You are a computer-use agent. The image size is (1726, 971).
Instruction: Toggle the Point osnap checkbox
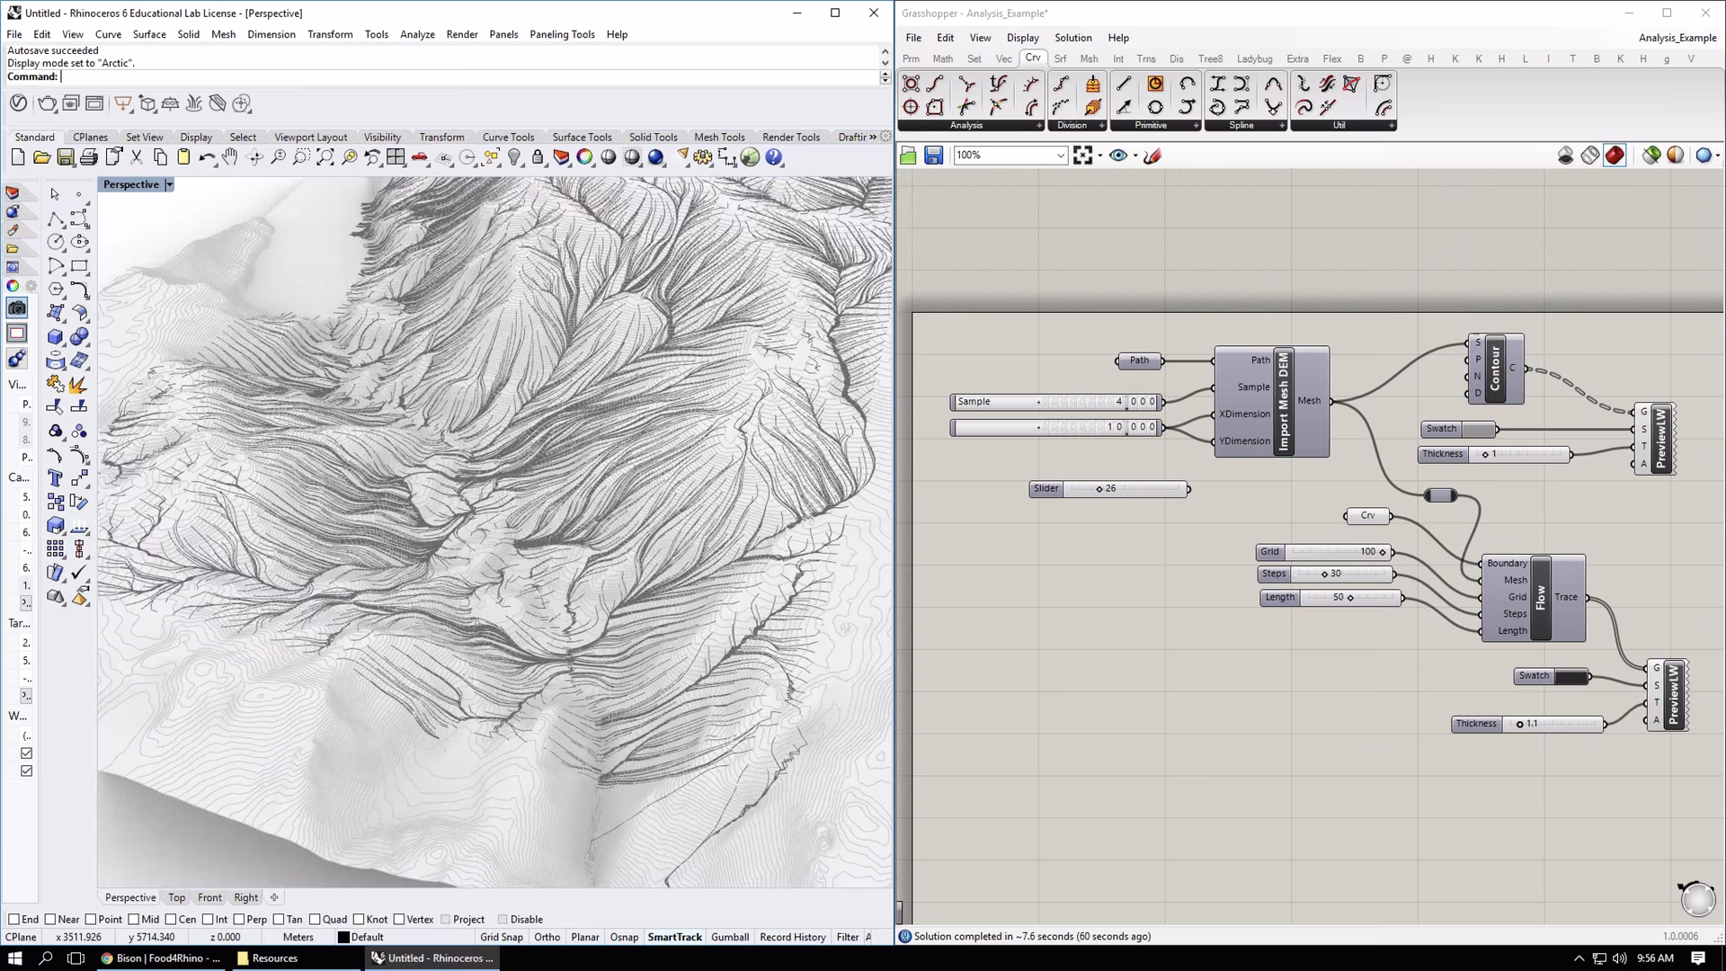pos(90,919)
